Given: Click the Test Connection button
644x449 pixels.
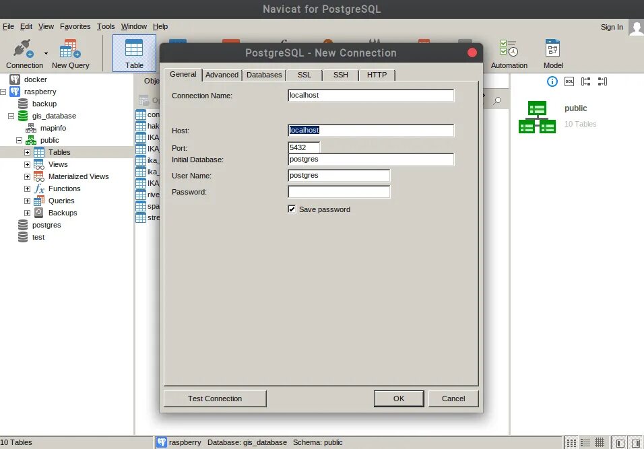Looking at the screenshot, I should (215, 399).
